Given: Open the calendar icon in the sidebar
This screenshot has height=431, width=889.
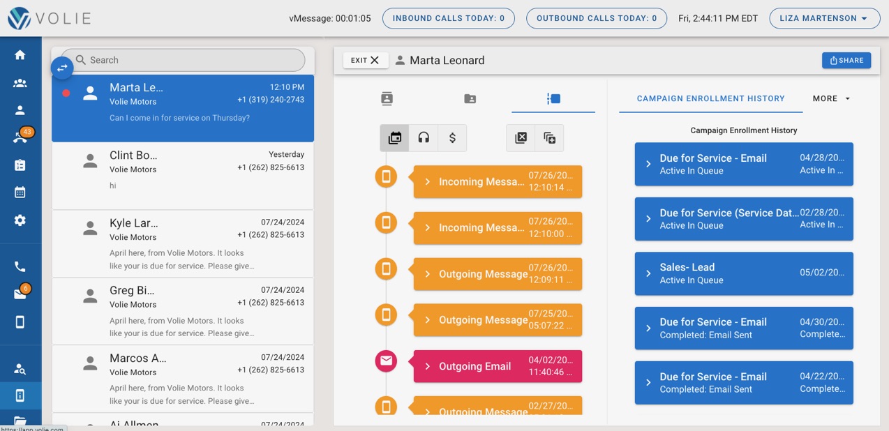Looking at the screenshot, I should click(20, 192).
